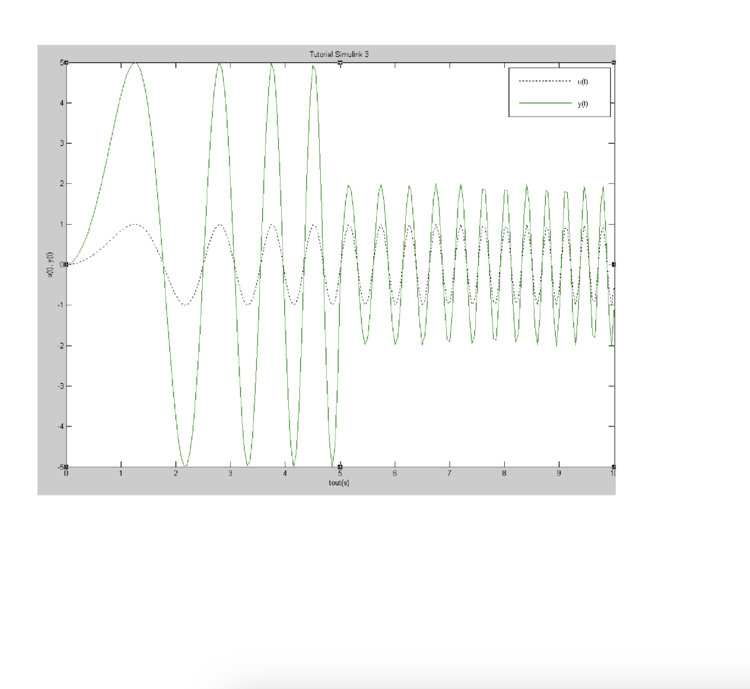The width and height of the screenshot is (750, 689).
Task: Click the legend box
Action: pyautogui.click(x=560, y=93)
